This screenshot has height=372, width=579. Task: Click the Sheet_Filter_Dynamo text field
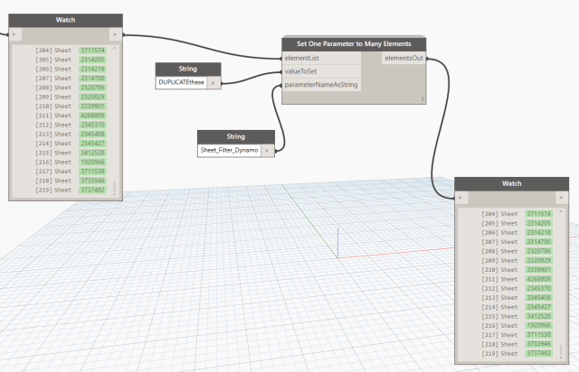[x=230, y=151]
